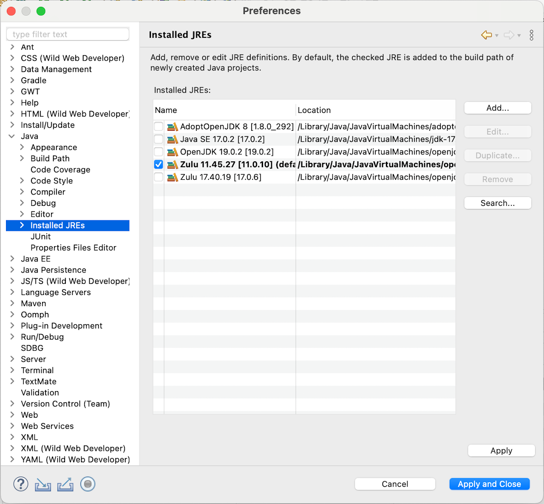Cancel the Preferences dialog
The height and width of the screenshot is (504, 544).
pos(395,484)
